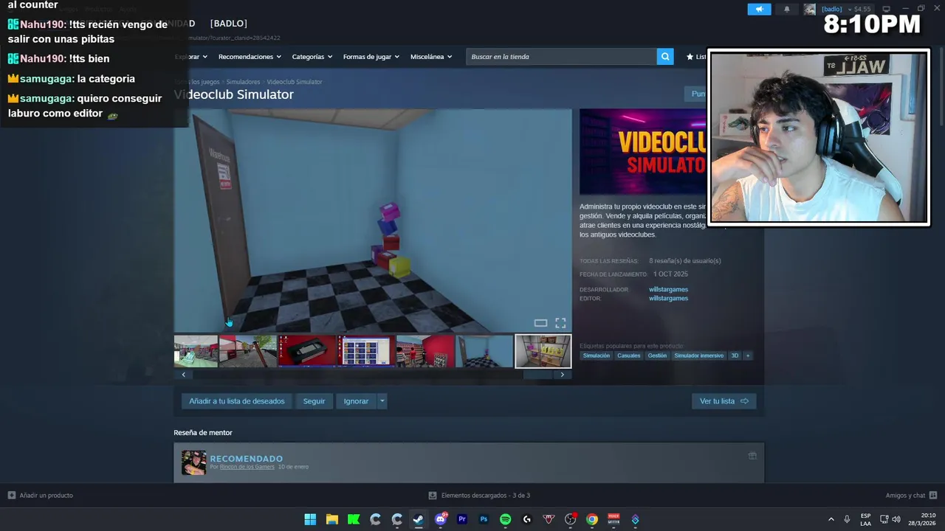Image resolution: width=945 pixels, height=531 pixels.
Task: Select the Casuales tag
Action: pyautogui.click(x=629, y=355)
